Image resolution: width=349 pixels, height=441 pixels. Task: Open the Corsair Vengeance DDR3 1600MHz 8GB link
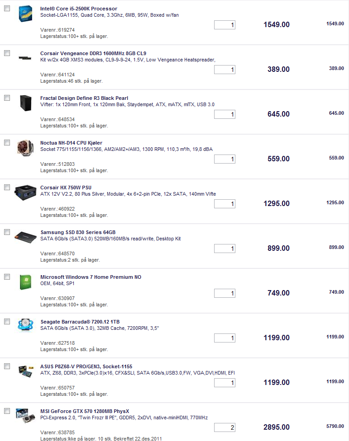click(x=93, y=53)
